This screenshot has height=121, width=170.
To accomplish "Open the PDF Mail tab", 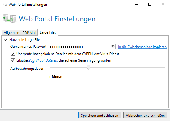I will click(29, 33).
